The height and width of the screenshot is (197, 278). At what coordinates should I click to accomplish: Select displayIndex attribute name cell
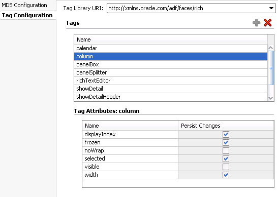130,134
